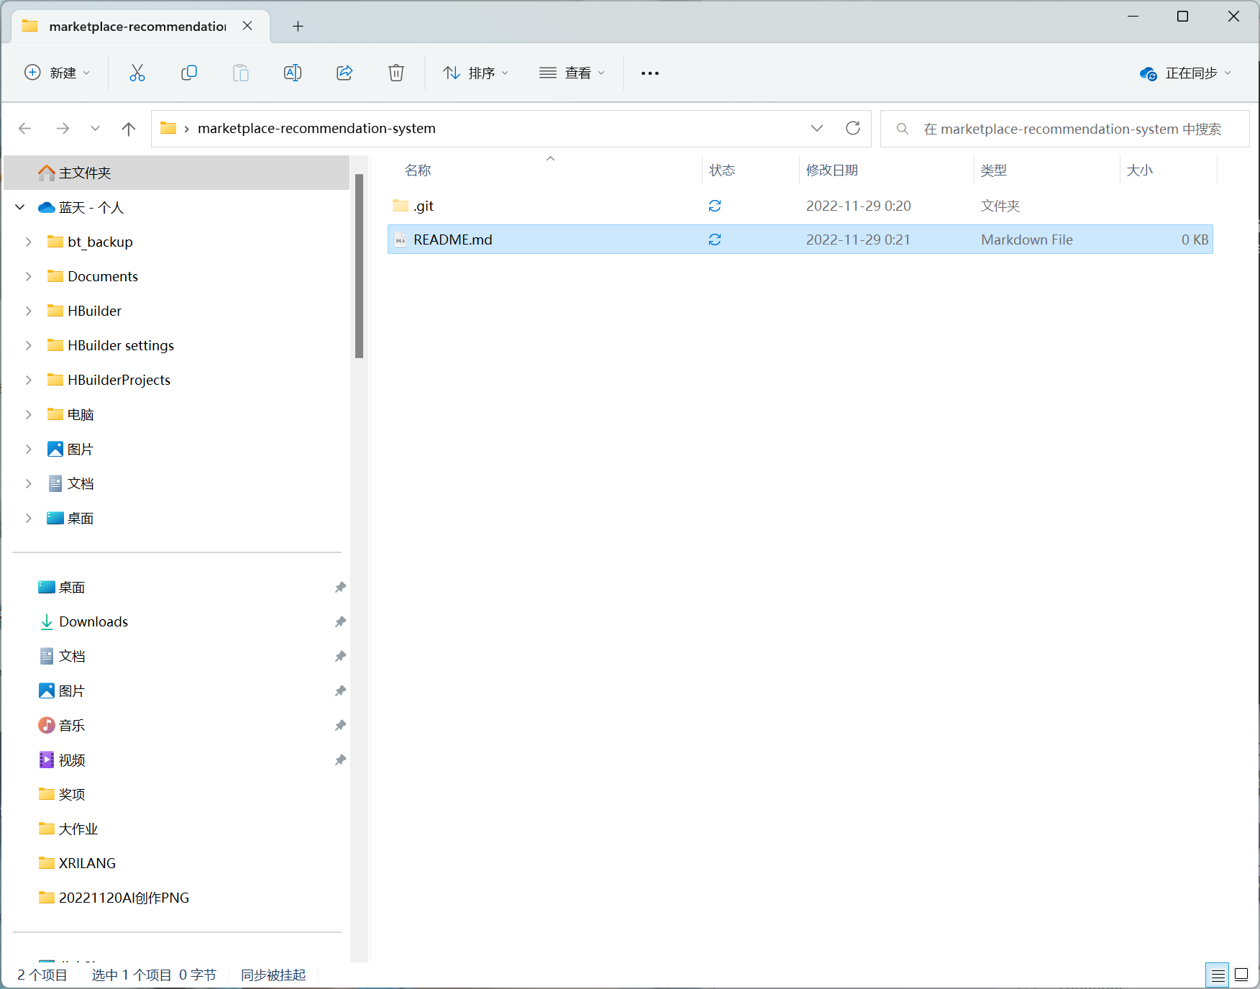Click the pin icon next to 视频
The height and width of the screenshot is (989, 1260).
pyautogui.click(x=340, y=760)
